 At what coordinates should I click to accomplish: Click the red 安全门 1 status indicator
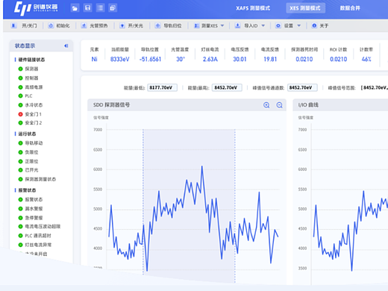coord(21,114)
